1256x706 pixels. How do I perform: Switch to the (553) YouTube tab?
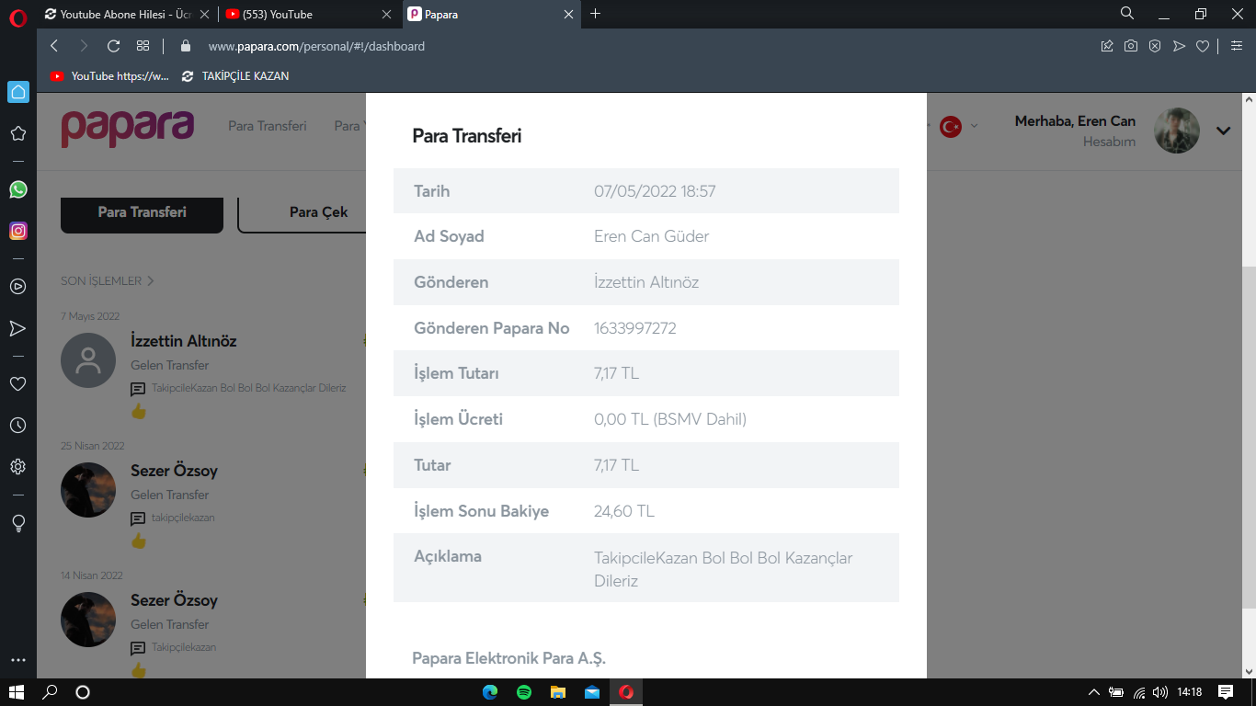coord(310,15)
